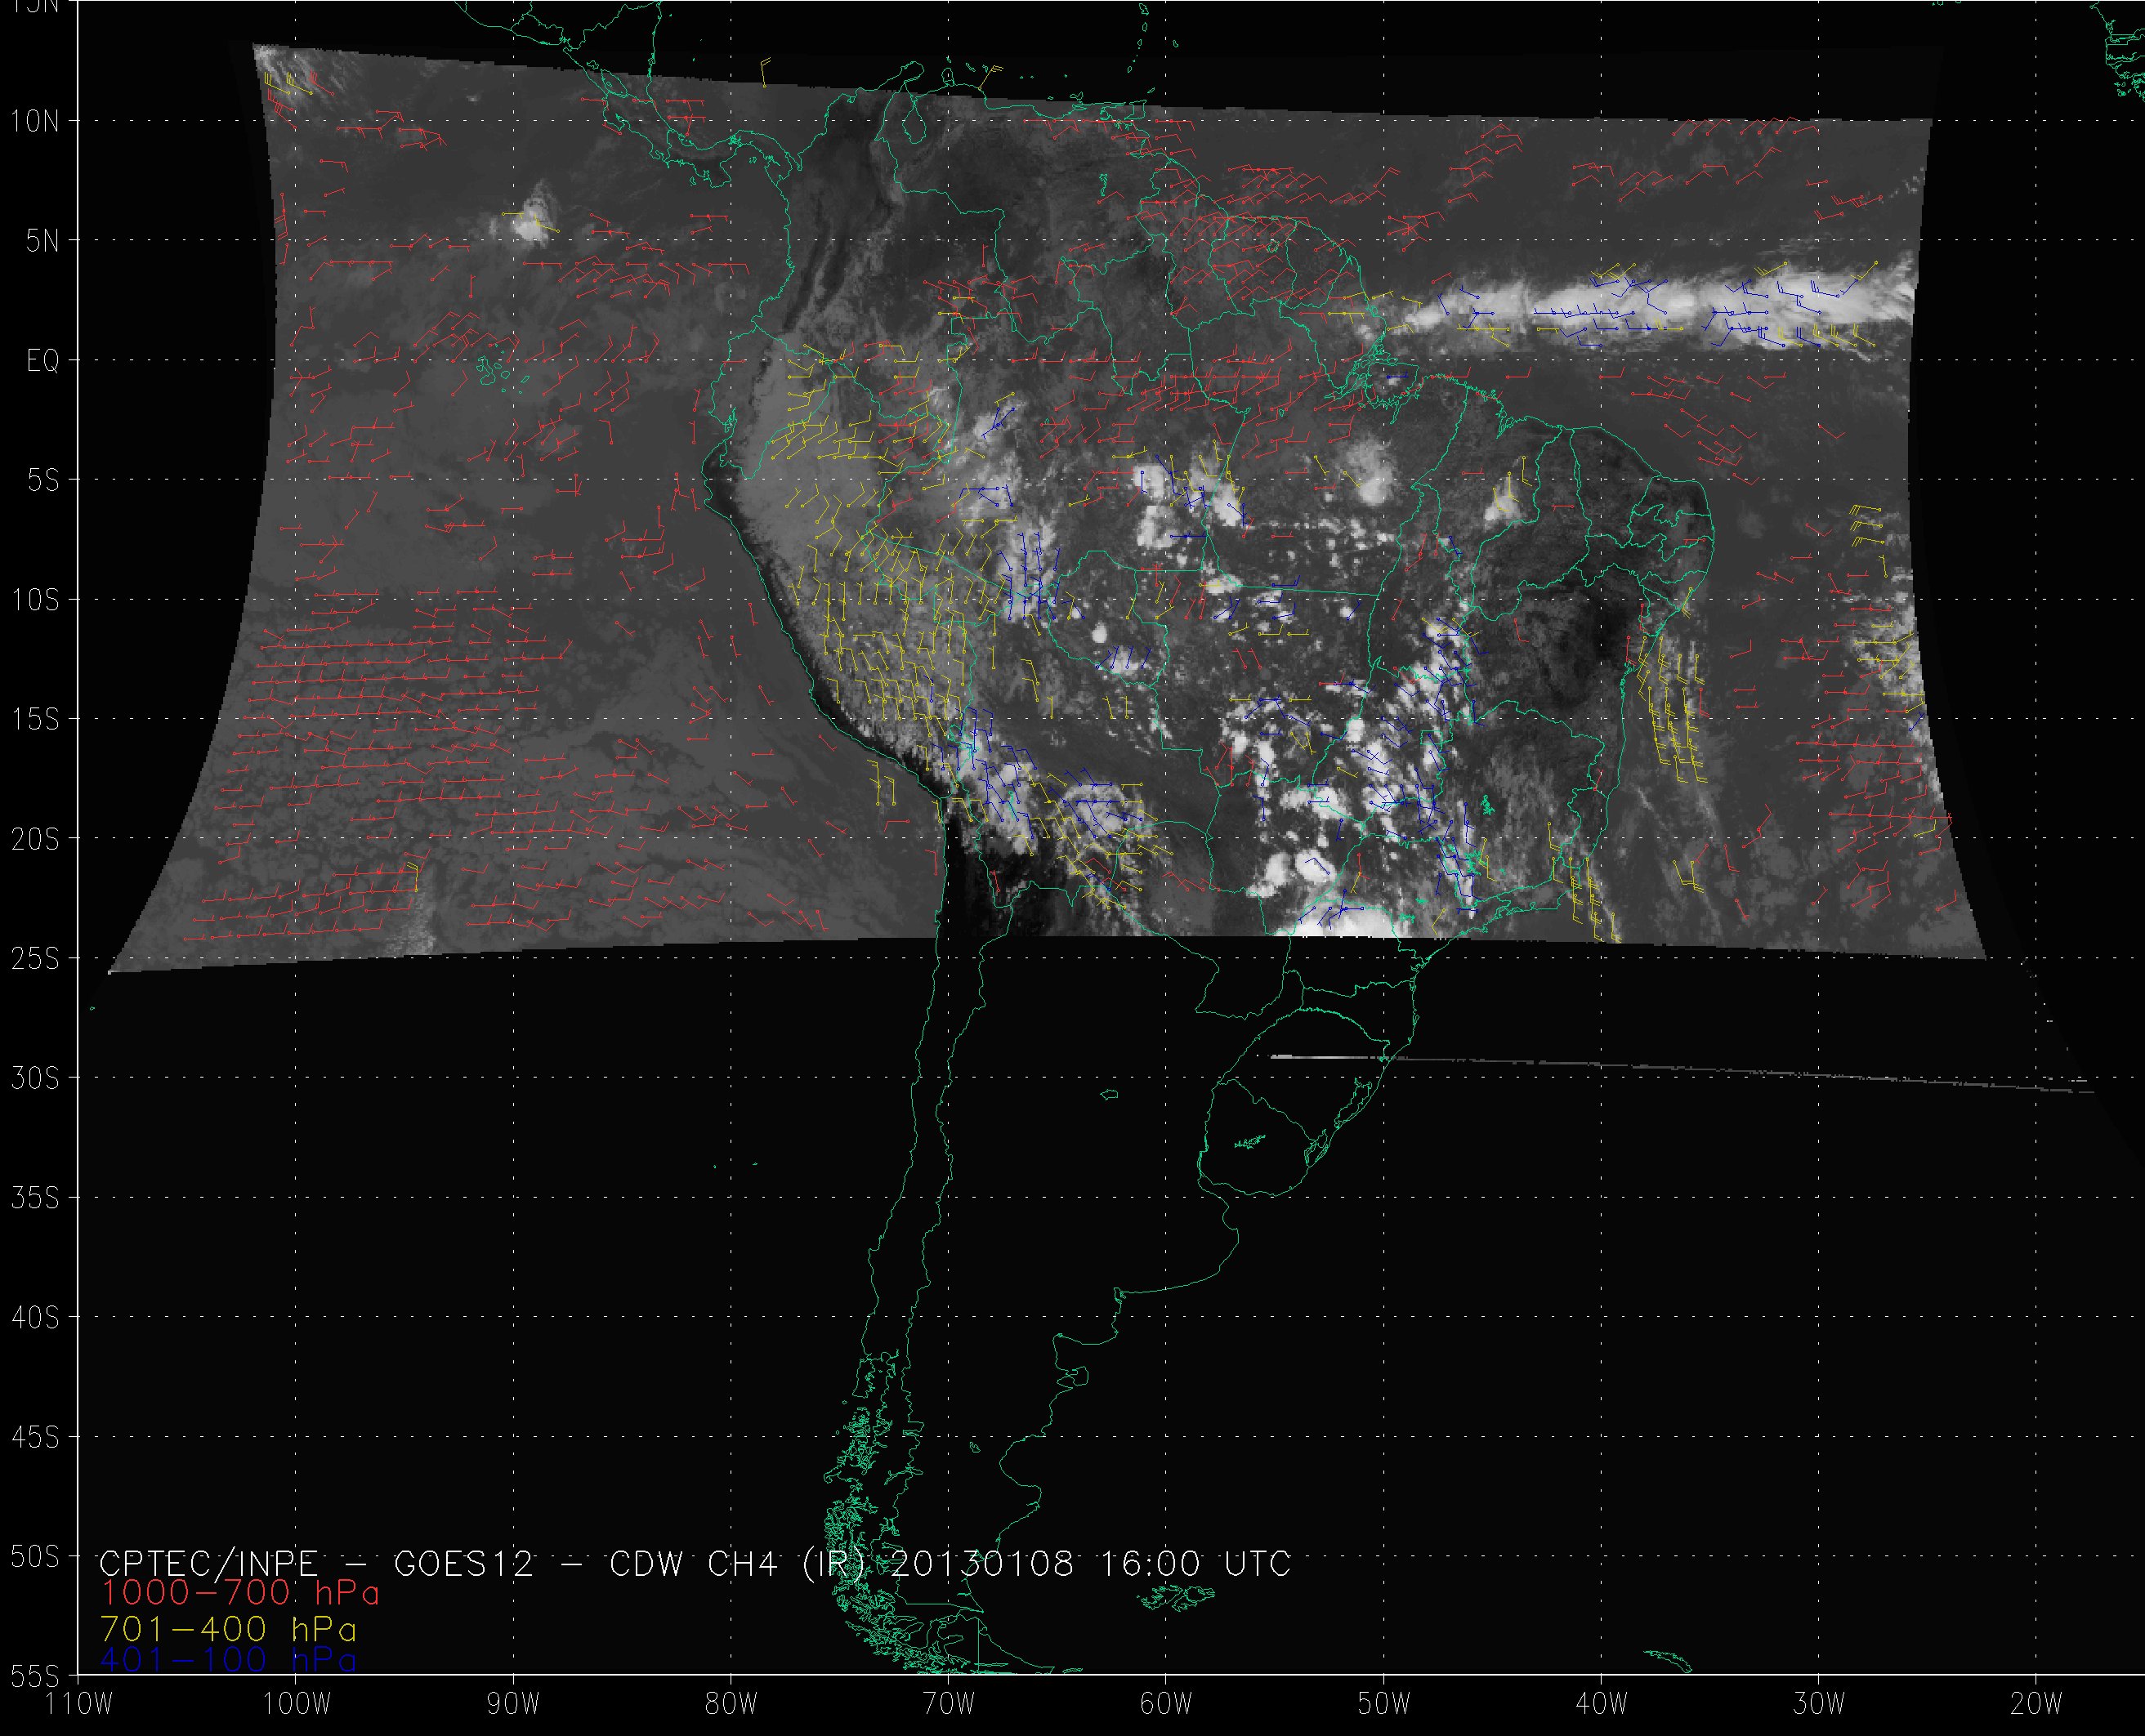2145x1736 pixels.
Task: Click the EQ latitude axis label
Action: pyautogui.click(x=43, y=361)
